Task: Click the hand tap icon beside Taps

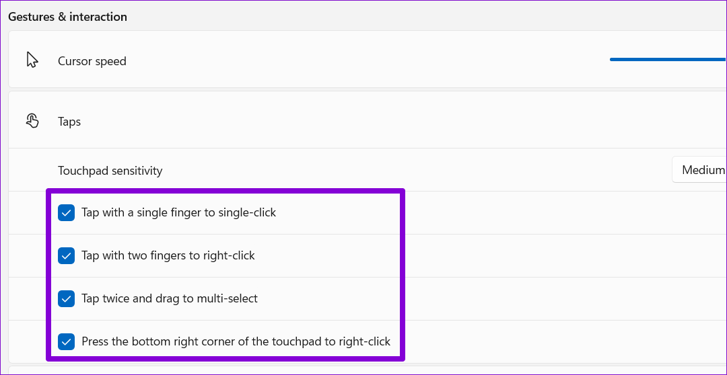Action: pyautogui.click(x=32, y=121)
